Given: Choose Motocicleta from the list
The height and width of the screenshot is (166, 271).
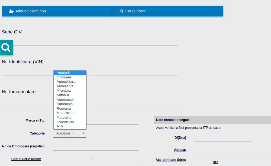Looking at the screenshot, I should coord(66,113).
